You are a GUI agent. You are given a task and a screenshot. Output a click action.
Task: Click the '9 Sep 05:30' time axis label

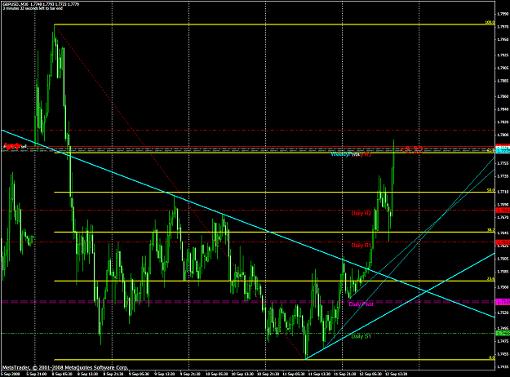(140, 374)
